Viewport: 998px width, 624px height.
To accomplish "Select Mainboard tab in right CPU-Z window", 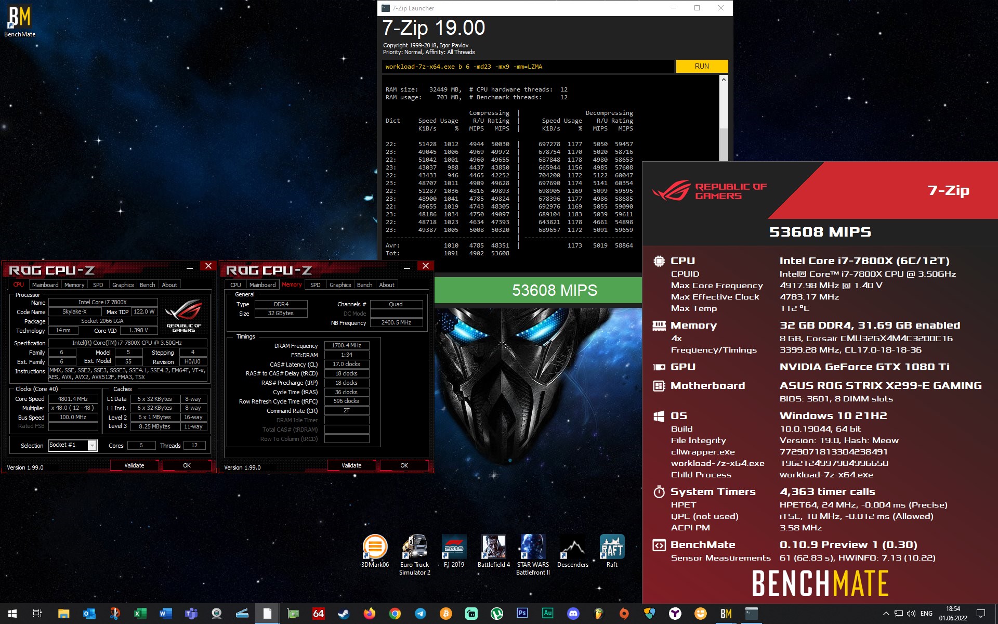I will click(262, 285).
